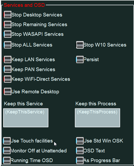Click the Keep this Service label
134x166 pixels.
(24, 104)
